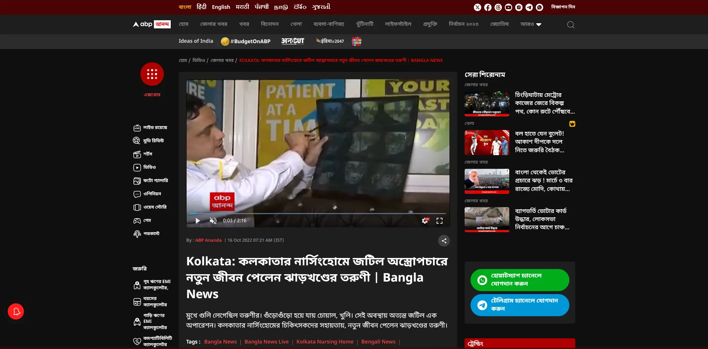Open গেম in the sidebar
Viewport: 708px width, 349px height.
(142, 220)
